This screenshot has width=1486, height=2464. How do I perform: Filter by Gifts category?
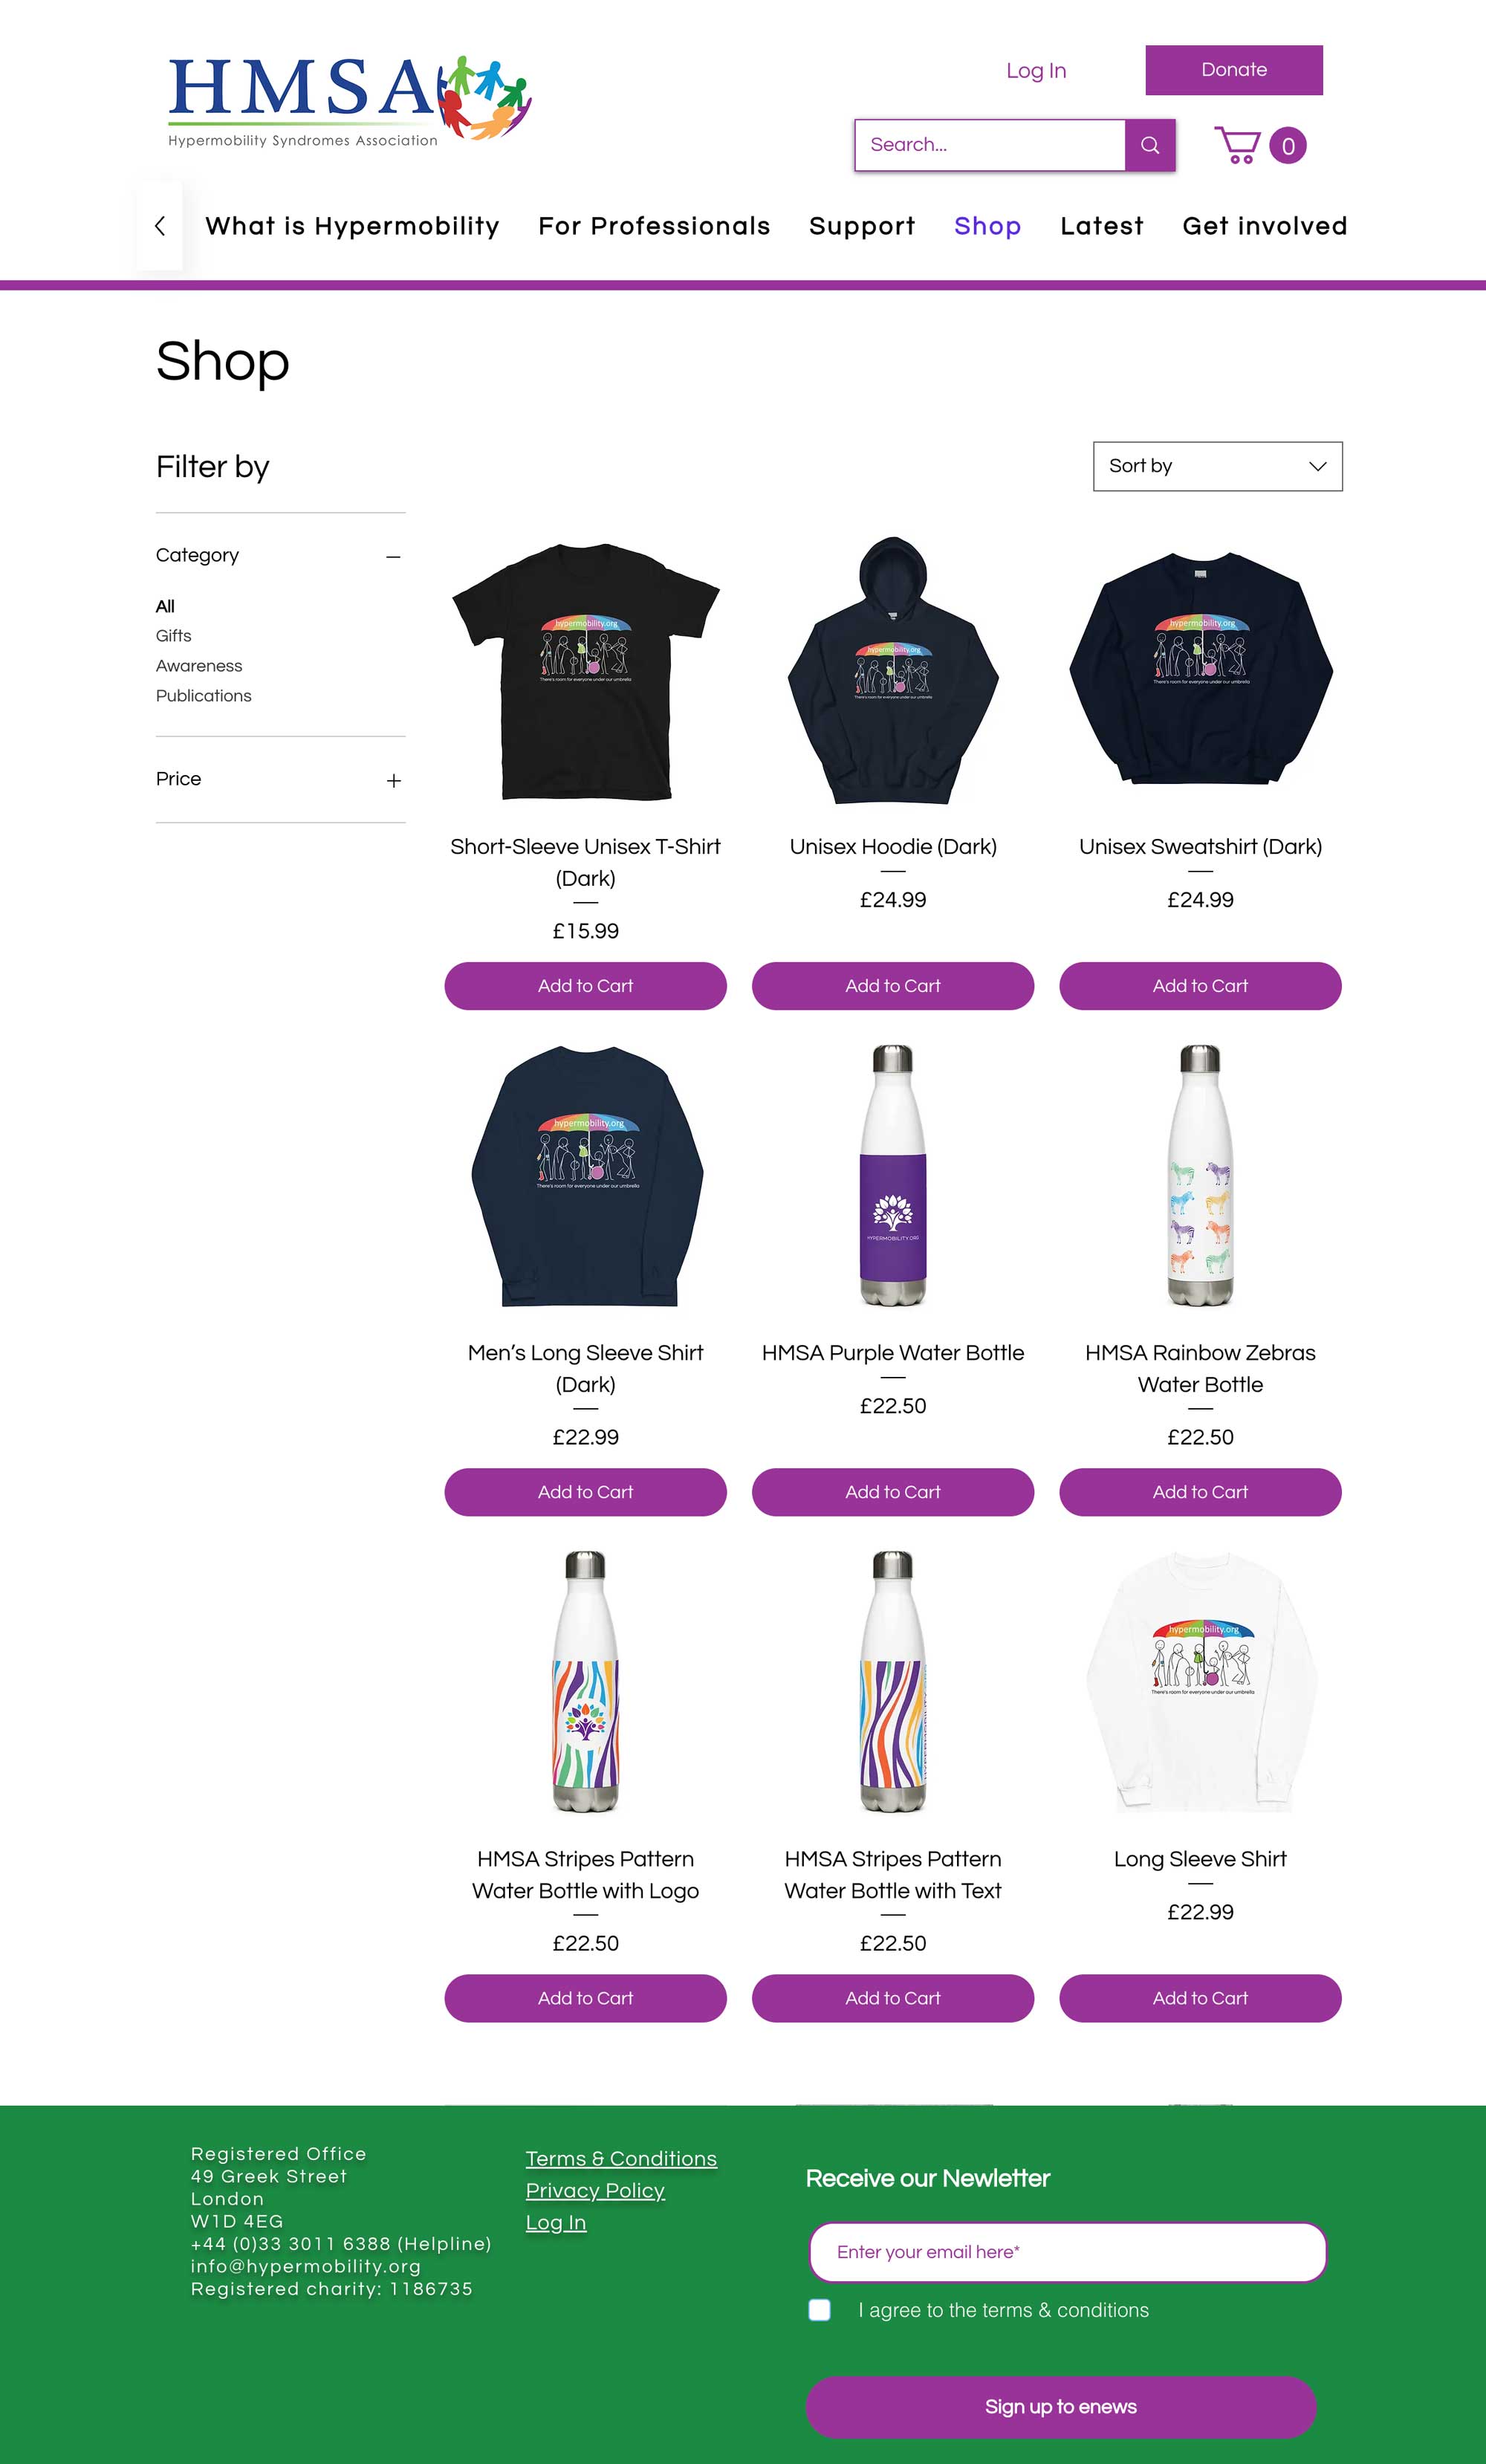pyautogui.click(x=173, y=636)
